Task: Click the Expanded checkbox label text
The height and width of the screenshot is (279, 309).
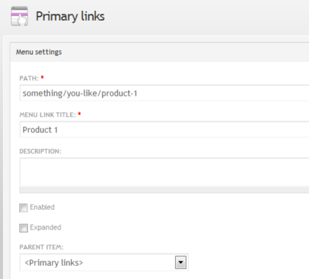Action: pos(46,228)
